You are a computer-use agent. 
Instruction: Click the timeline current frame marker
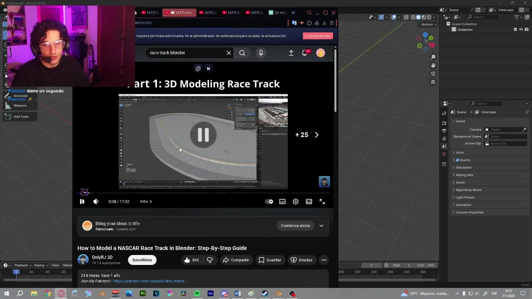pos(16,272)
